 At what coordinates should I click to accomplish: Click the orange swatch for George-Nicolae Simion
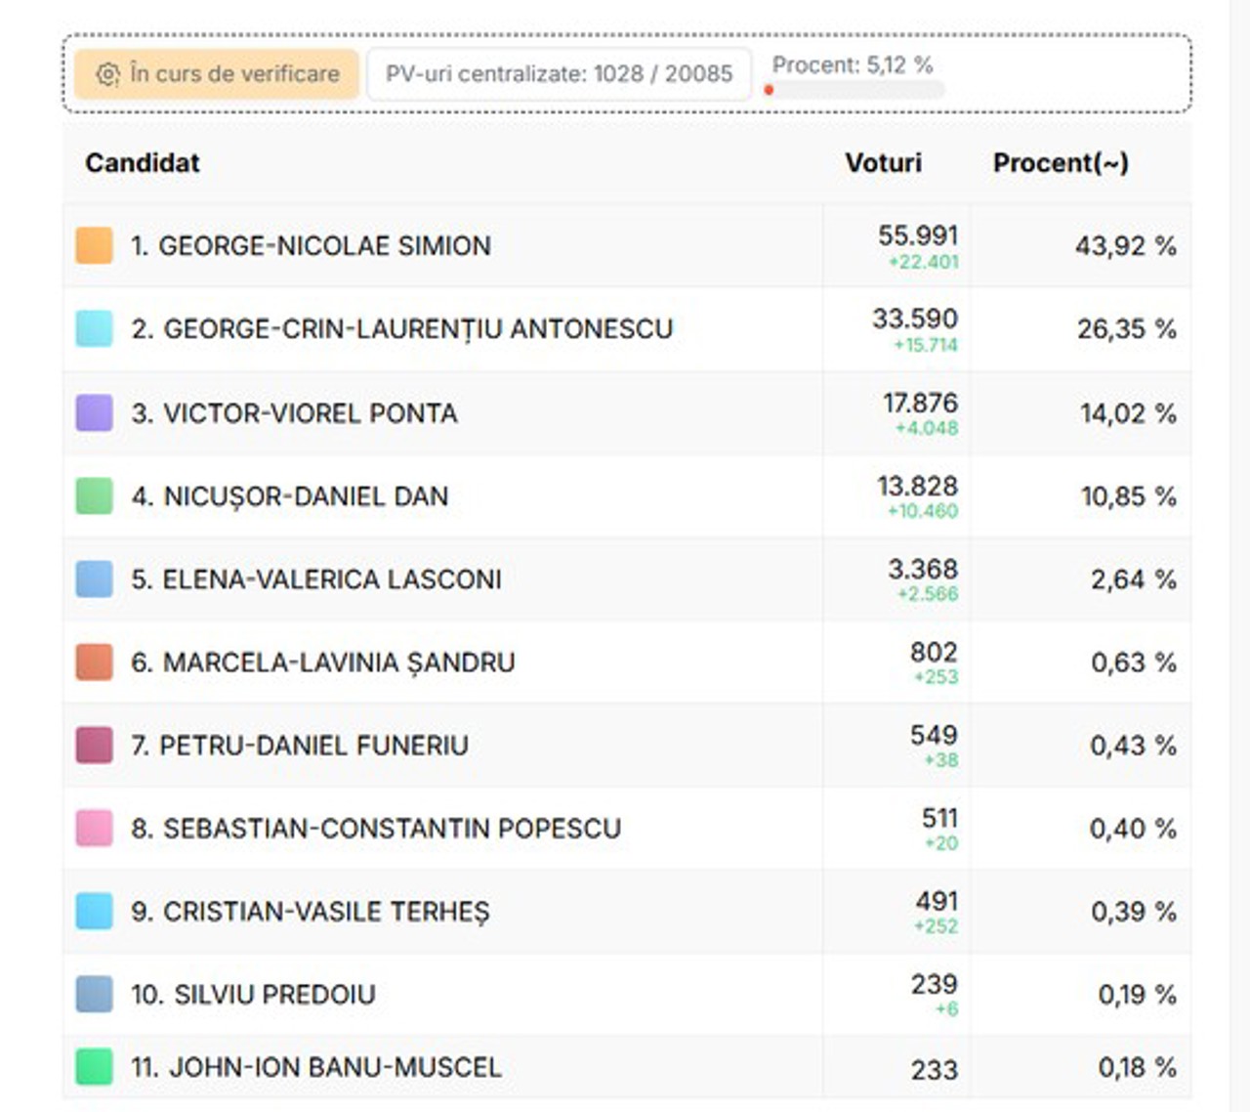94,245
